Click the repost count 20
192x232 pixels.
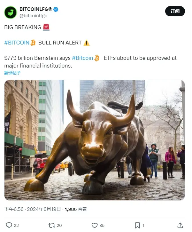(59, 226)
